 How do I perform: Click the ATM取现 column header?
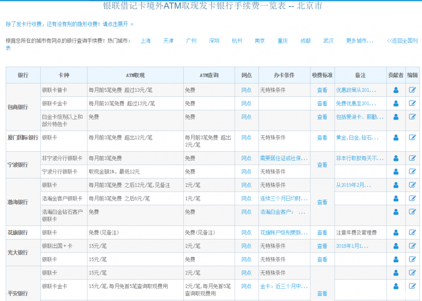point(135,75)
